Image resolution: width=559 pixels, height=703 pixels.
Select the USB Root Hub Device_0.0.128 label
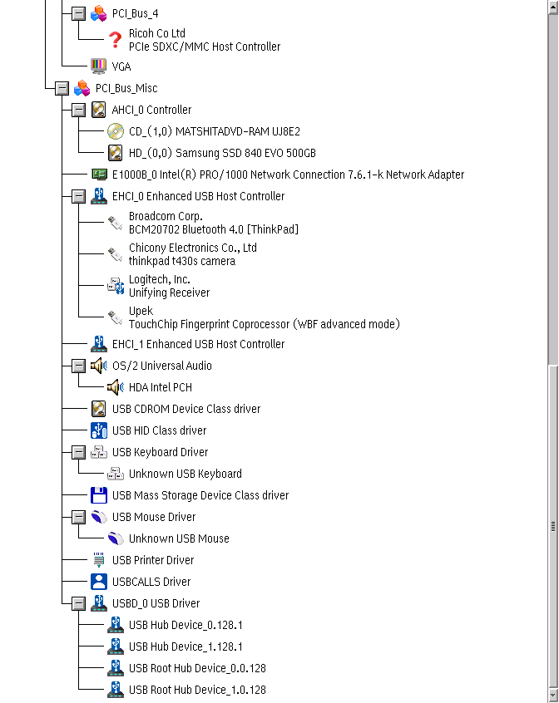coord(197,668)
